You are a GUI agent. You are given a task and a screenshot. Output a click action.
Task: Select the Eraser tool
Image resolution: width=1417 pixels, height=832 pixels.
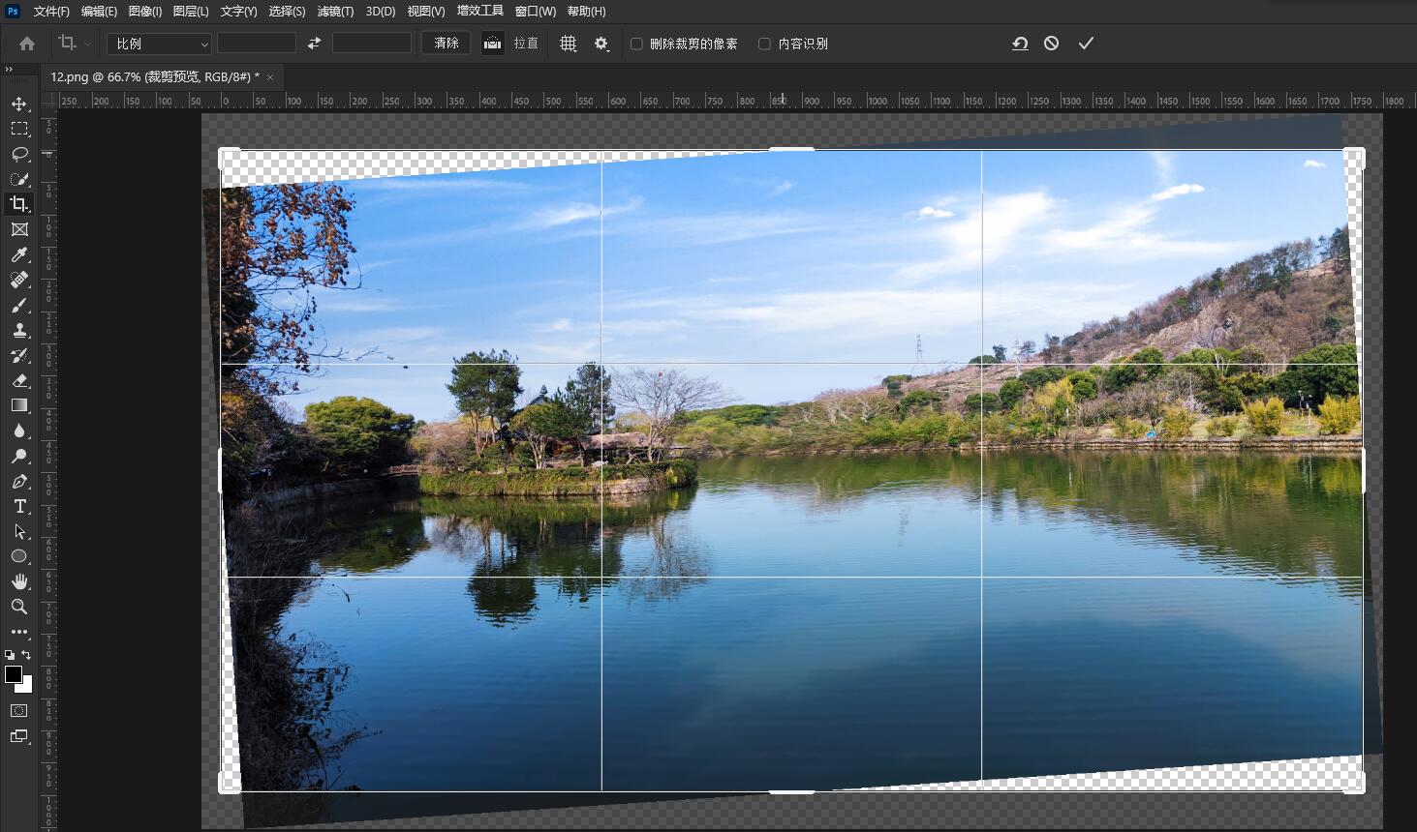point(19,380)
